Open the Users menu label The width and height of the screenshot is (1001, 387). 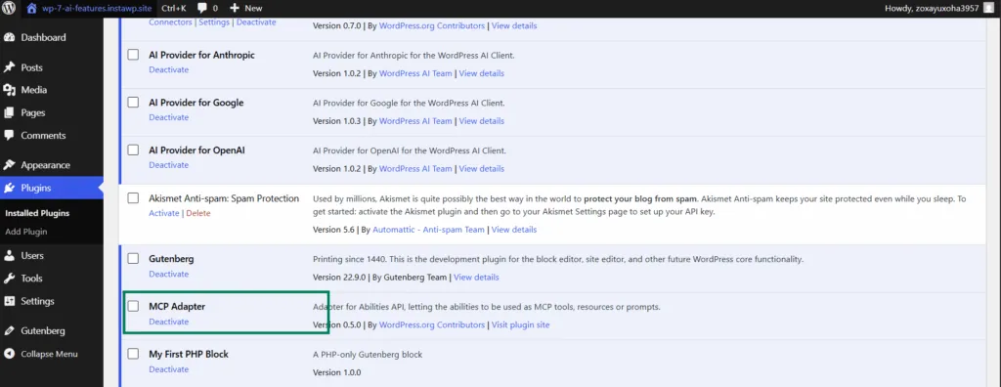32,255
